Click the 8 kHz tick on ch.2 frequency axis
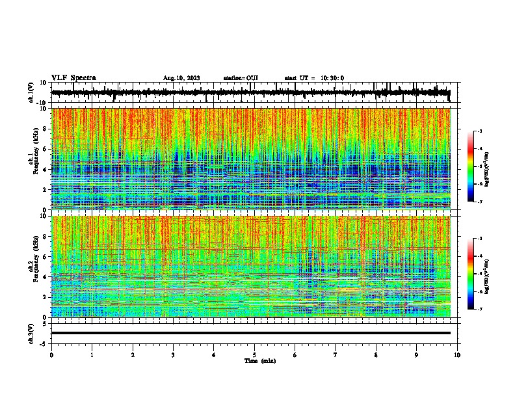The height and width of the screenshot is (398, 515). pos(45,237)
